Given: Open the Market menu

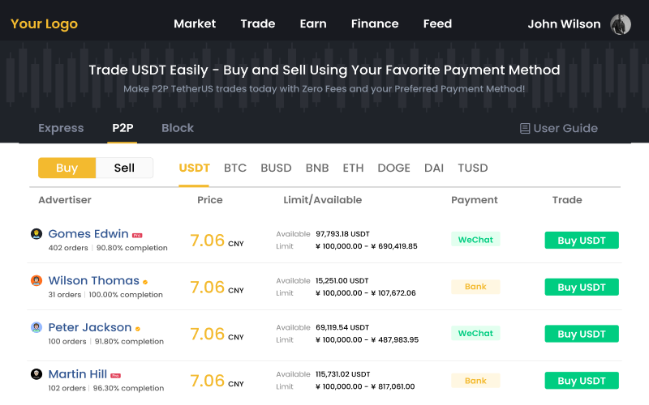Looking at the screenshot, I should (195, 23).
